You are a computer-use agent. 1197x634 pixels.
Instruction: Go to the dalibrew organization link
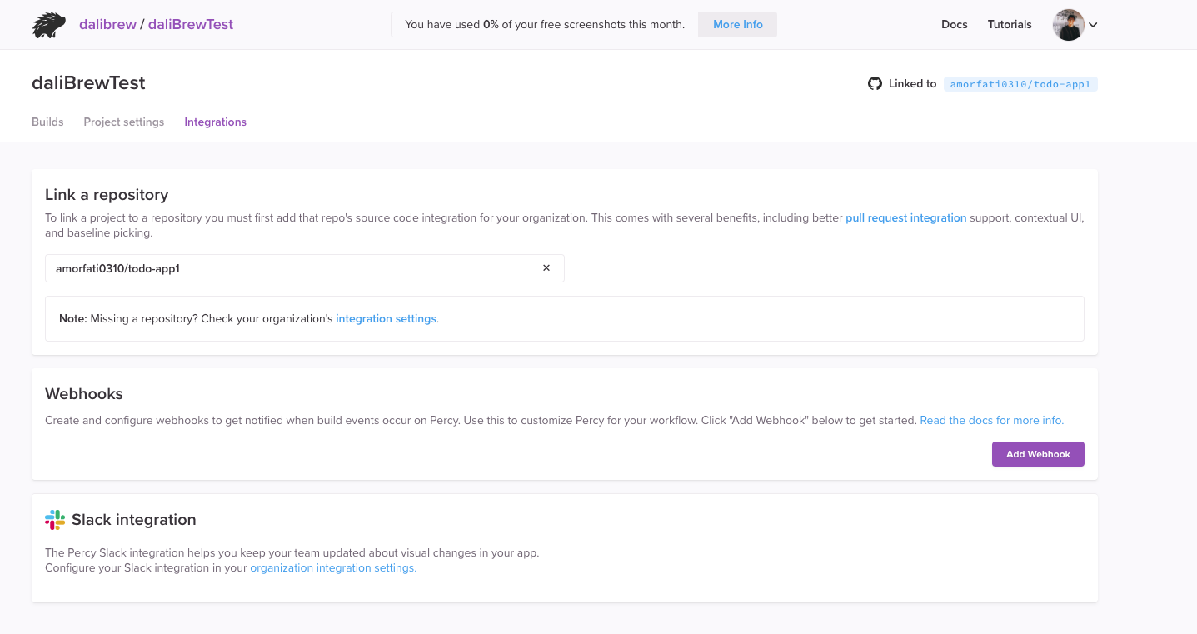pyautogui.click(x=107, y=24)
